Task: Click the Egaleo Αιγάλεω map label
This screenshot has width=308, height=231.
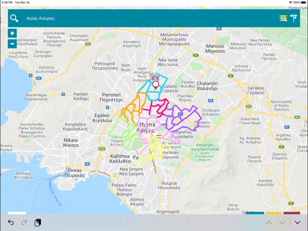Action: pyautogui.click(x=102, y=118)
